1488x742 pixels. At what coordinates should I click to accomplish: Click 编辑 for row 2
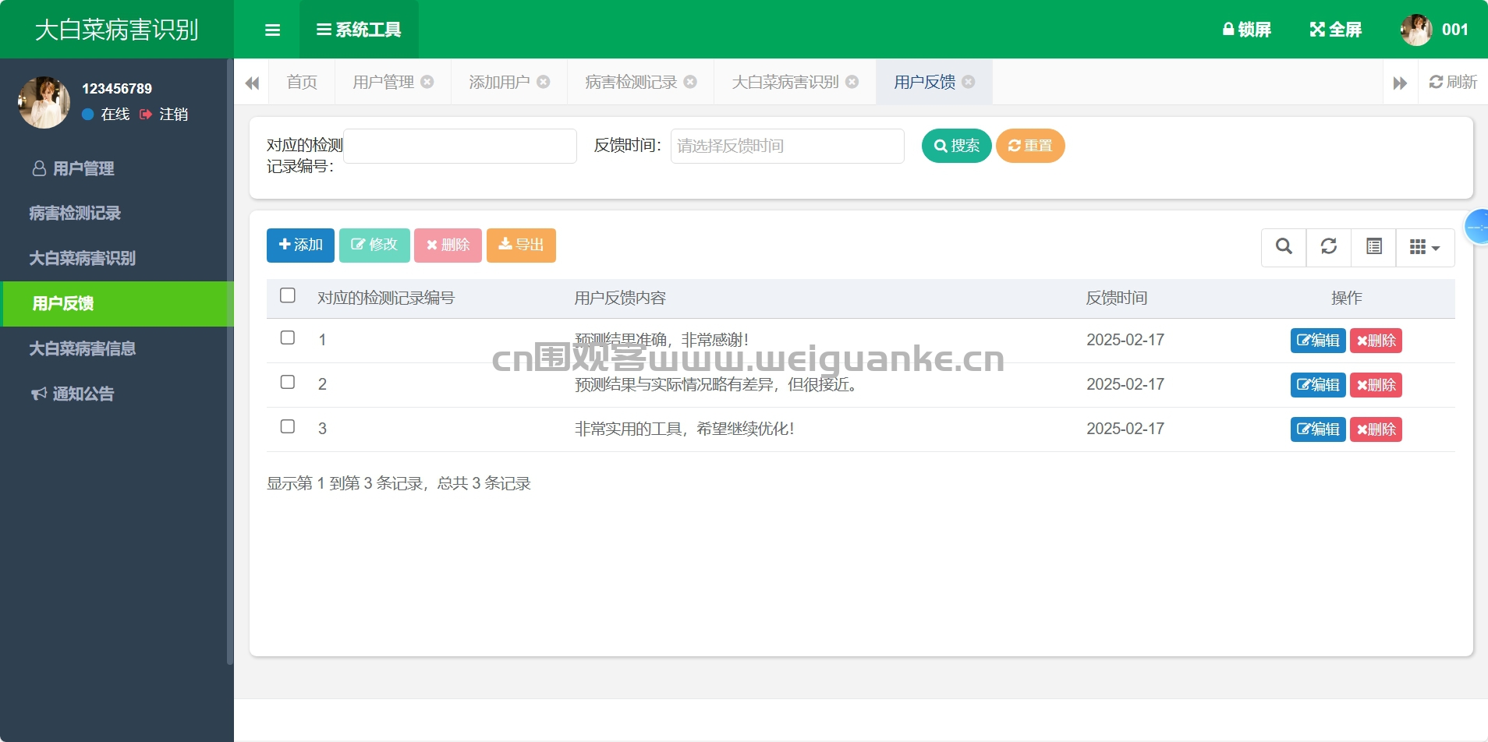click(1318, 385)
